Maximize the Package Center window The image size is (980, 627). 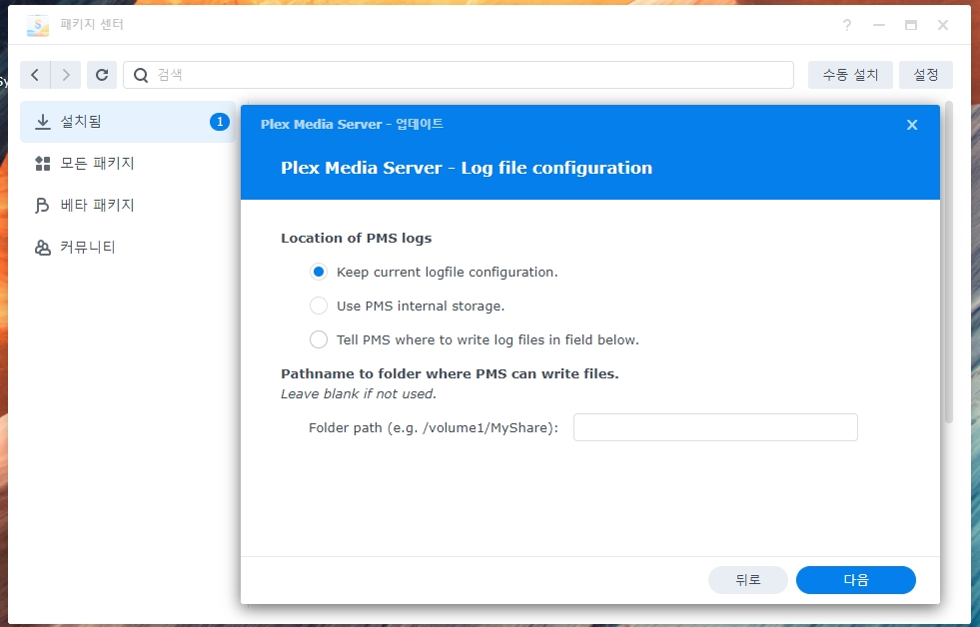(x=911, y=25)
